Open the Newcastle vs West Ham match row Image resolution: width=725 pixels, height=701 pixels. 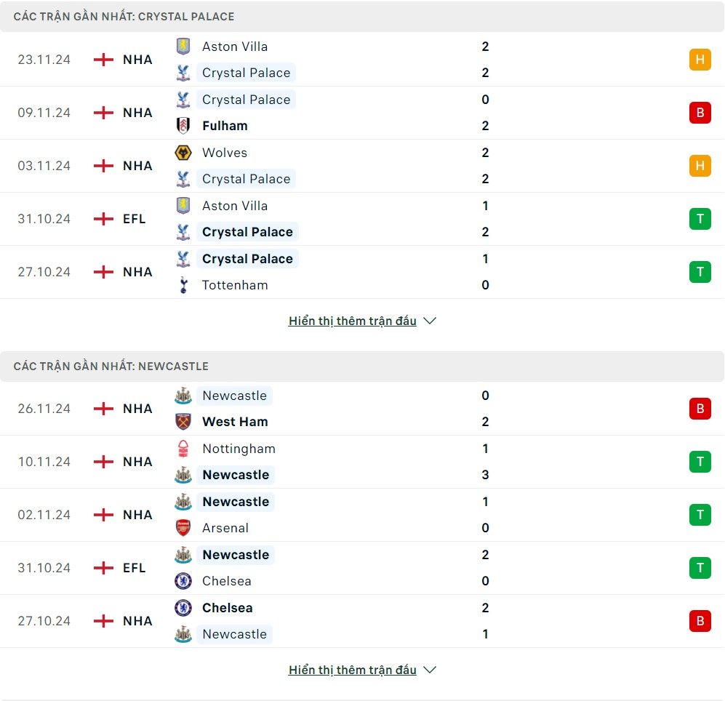point(364,409)
